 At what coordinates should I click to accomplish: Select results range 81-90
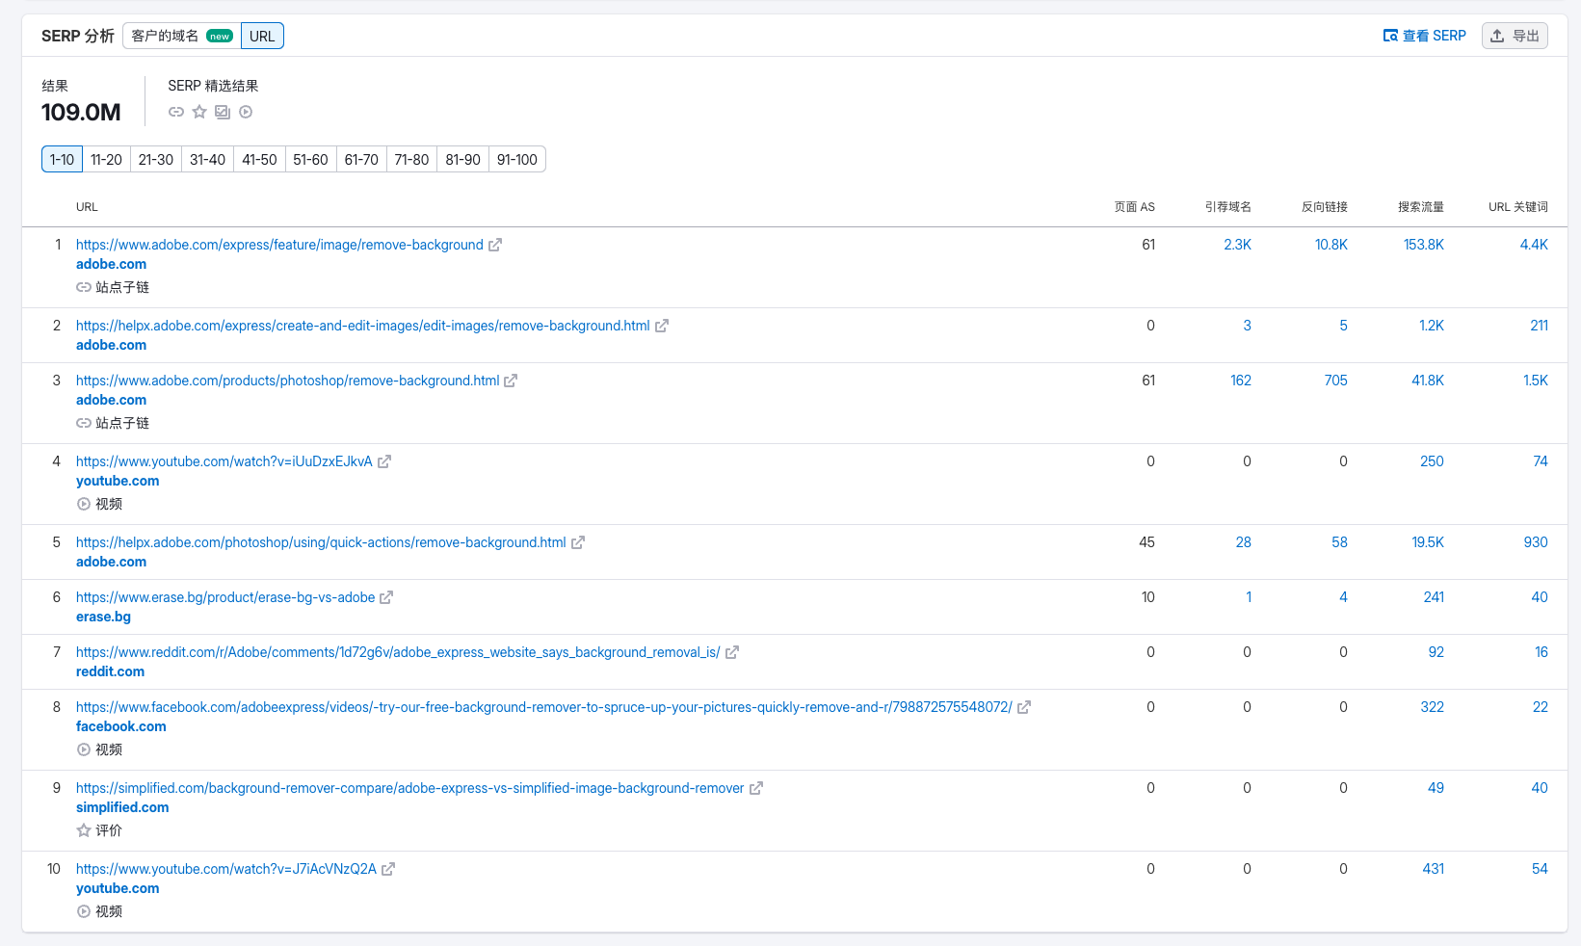click(462, 159)
